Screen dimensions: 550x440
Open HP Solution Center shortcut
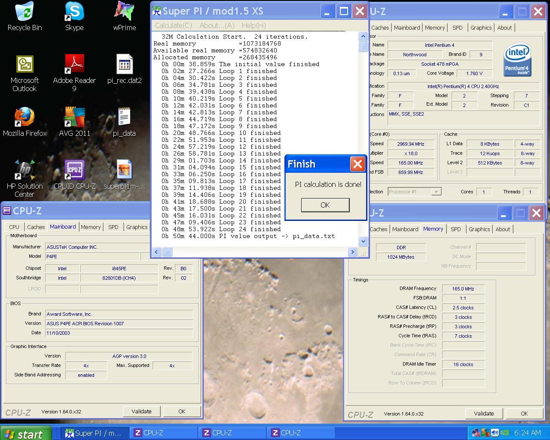[24, 179]
